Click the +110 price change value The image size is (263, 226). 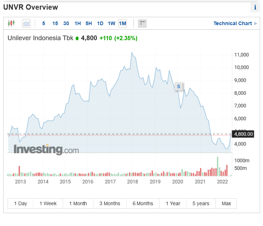106,38
